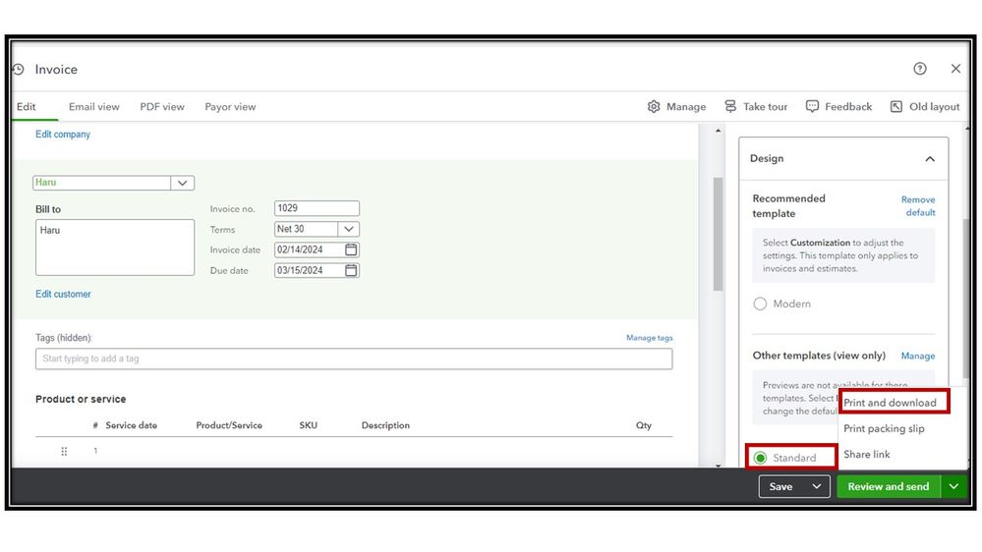Click the Invoice no. input field
The width and height of the screenshot is (982, 552).
317,208
